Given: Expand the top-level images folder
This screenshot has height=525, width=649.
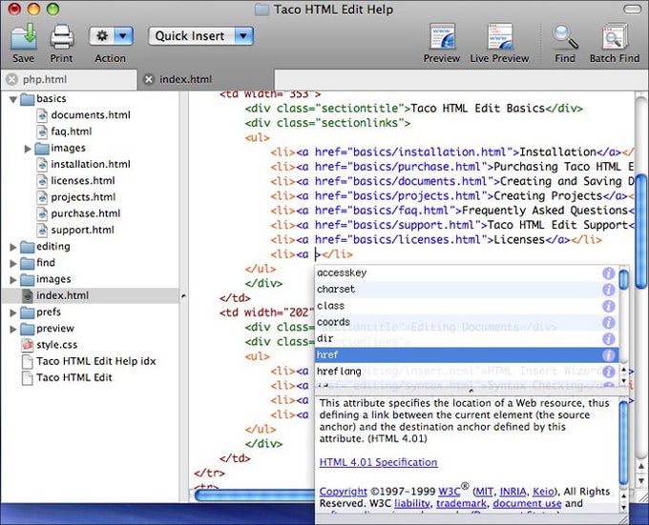Looking at the screenshot, I should [12, 280].
